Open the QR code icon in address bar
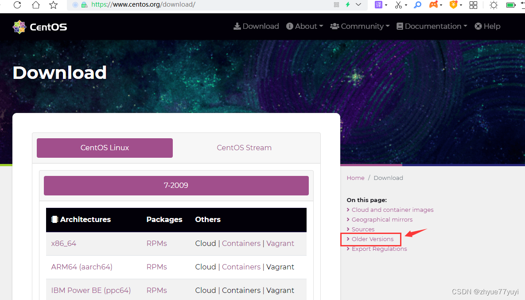525x300 pixels. 337,5
